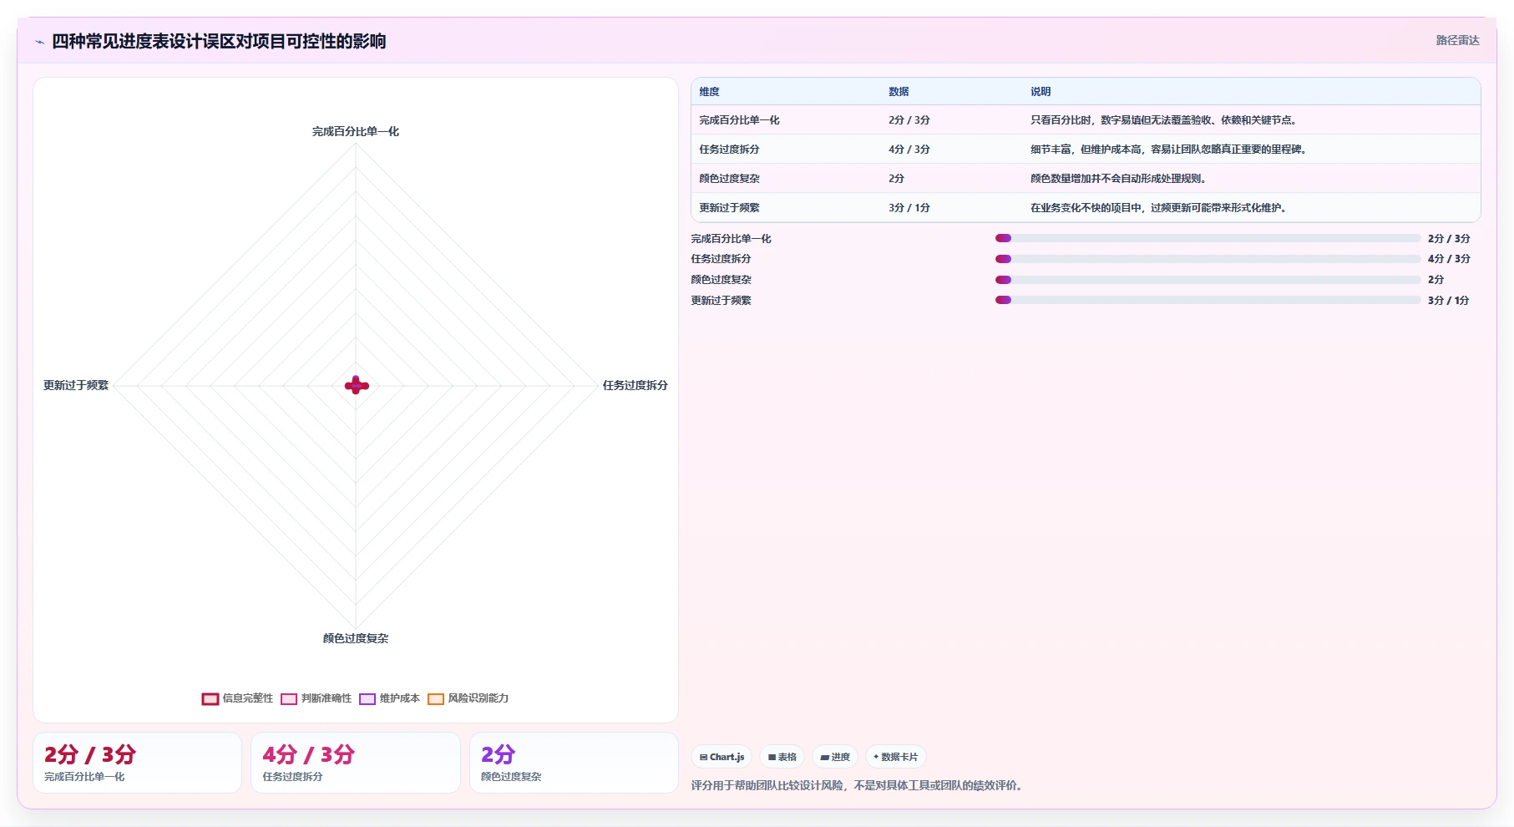The image size is (1514, 827).
Task: Click the 进度 tag chip
Action: click(835, 757)
